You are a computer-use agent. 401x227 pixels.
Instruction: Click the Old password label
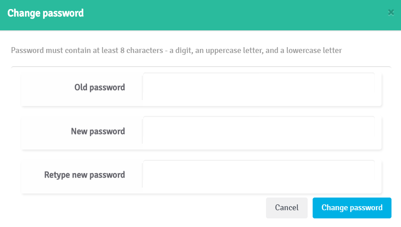pyautogui.click(x=100, y=87)
